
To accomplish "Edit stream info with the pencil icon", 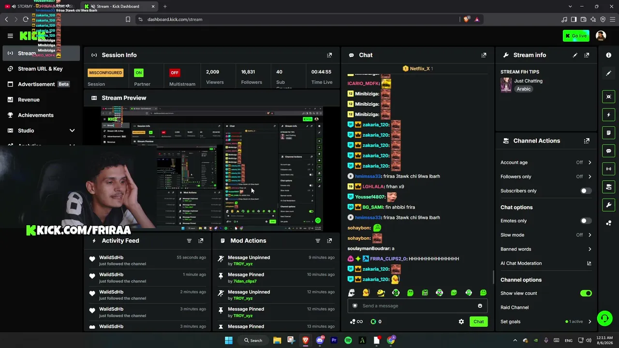I will 575,55.
